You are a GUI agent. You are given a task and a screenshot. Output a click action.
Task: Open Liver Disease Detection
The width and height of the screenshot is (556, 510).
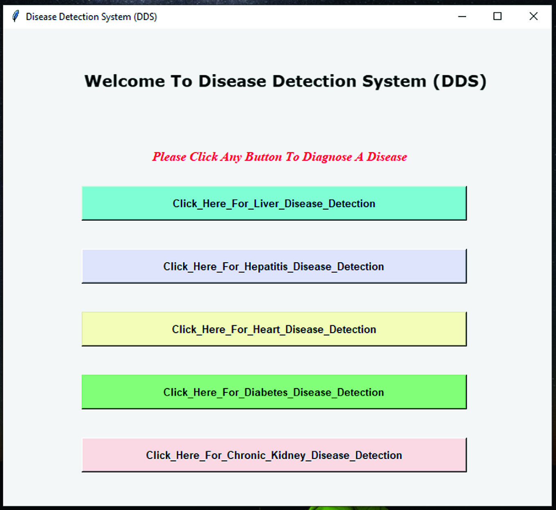point(274,203)
